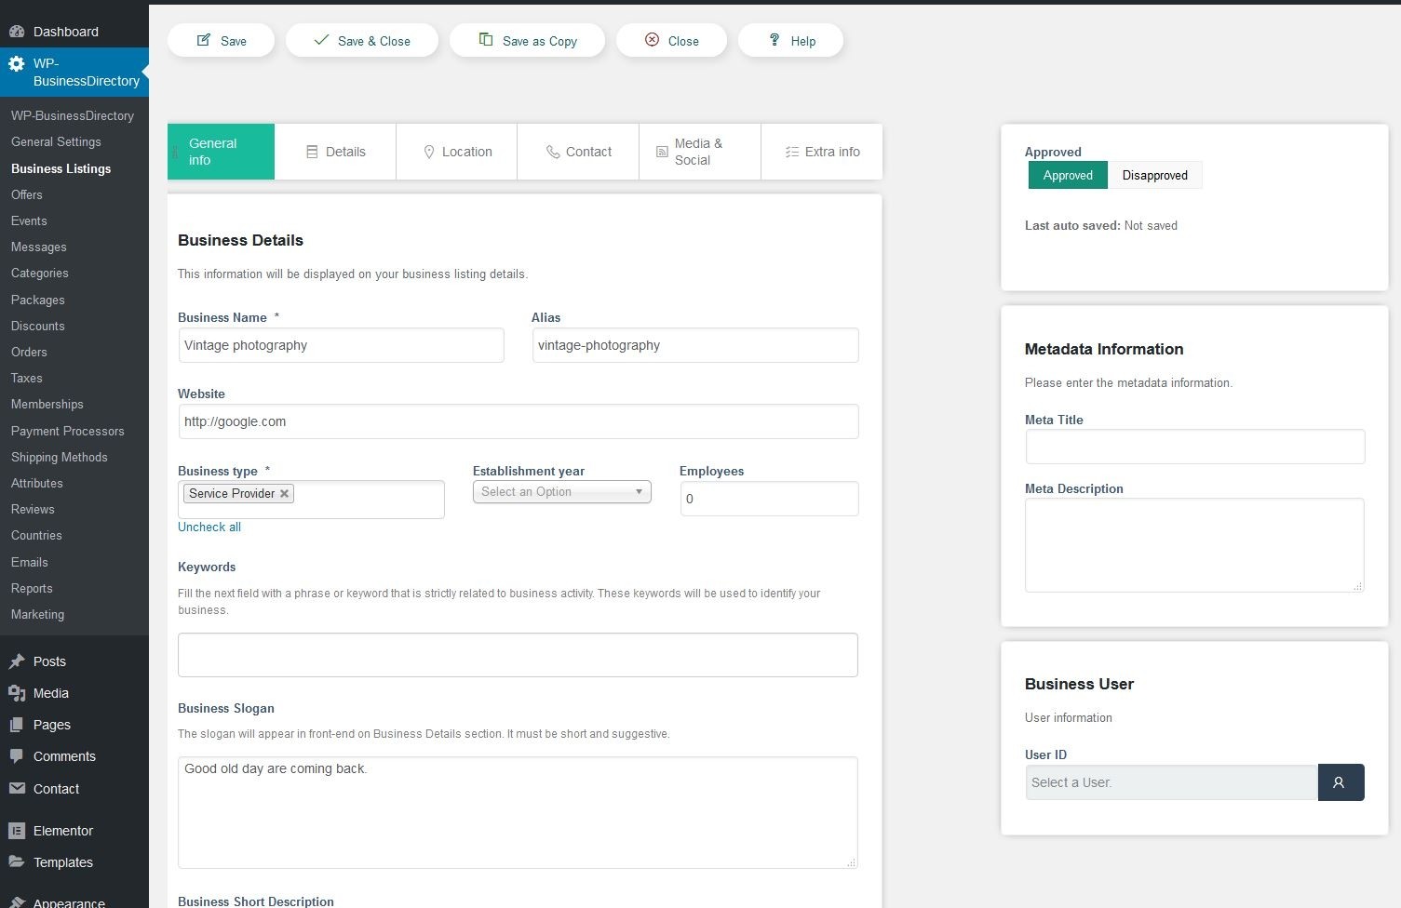The height and width of the screenshot is (908, 1401).
Task: Switch to the General info tab
Action: click(x=221, y=152)
